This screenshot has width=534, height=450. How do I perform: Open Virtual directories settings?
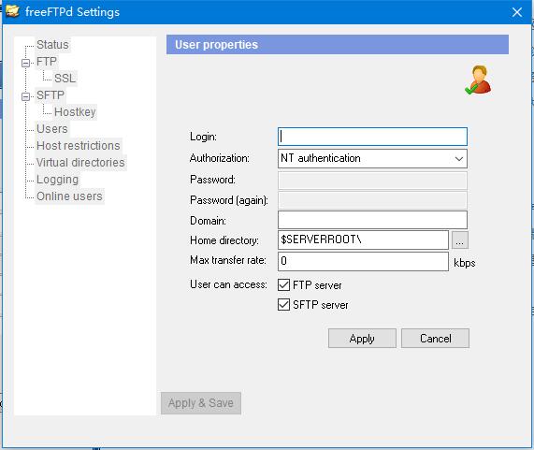[80, 163]
